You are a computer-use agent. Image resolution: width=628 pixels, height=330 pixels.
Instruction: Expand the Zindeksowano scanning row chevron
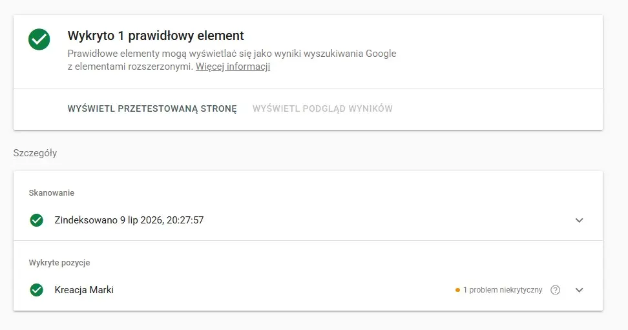[579, 220]
